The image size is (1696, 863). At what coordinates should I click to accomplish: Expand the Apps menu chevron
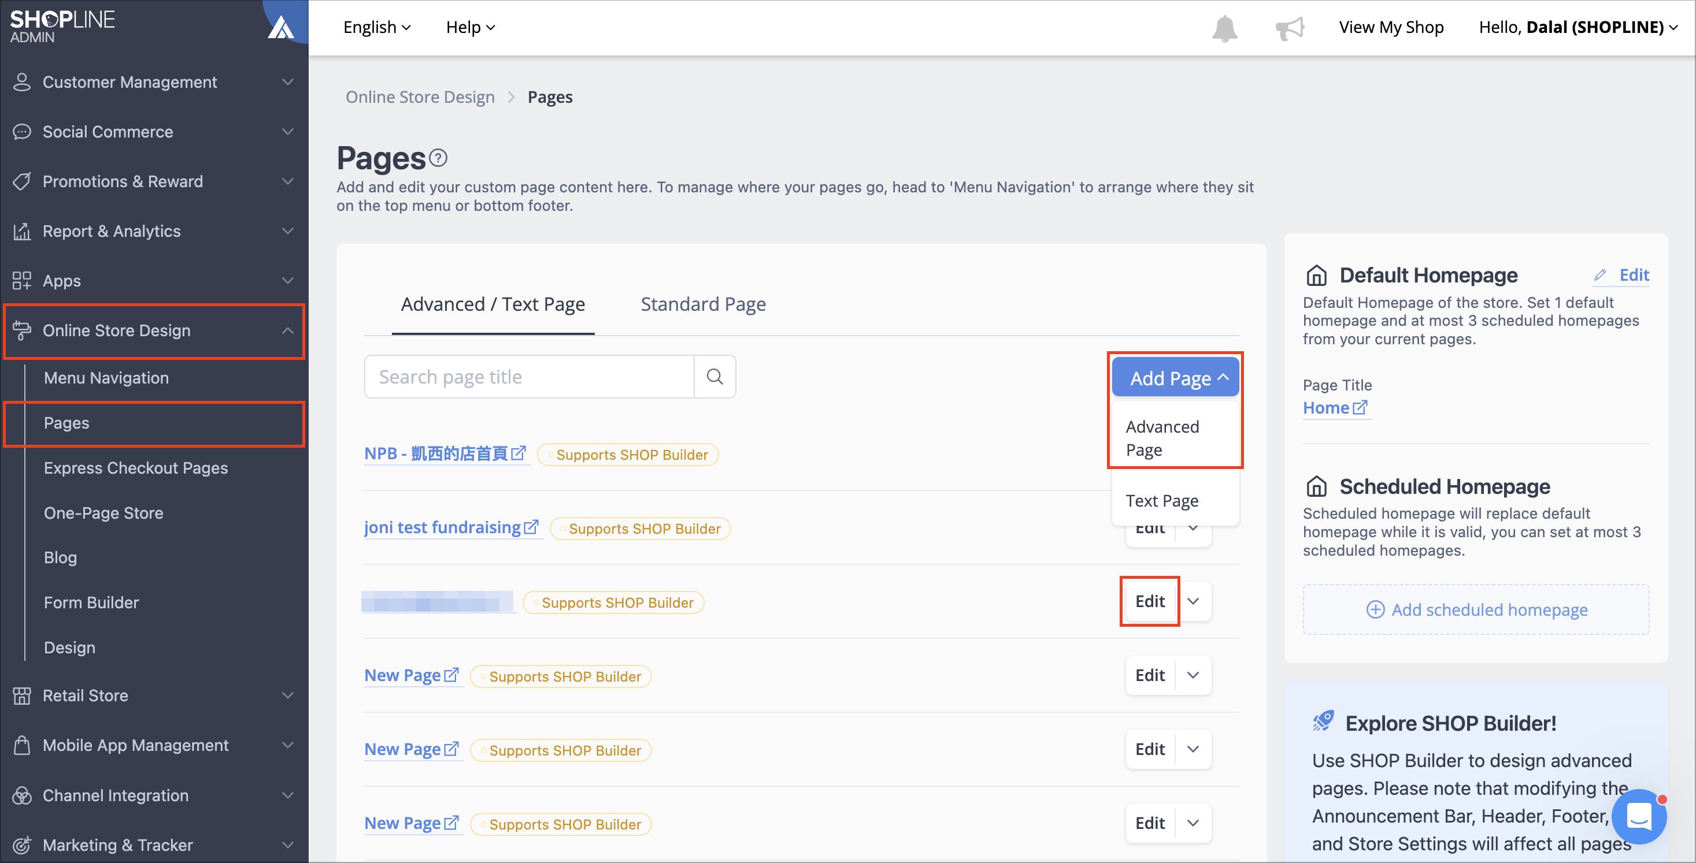(x=288, y=281)
